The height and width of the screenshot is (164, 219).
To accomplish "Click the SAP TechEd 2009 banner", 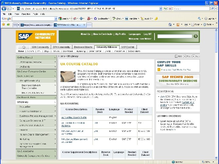I will (178, 80).
